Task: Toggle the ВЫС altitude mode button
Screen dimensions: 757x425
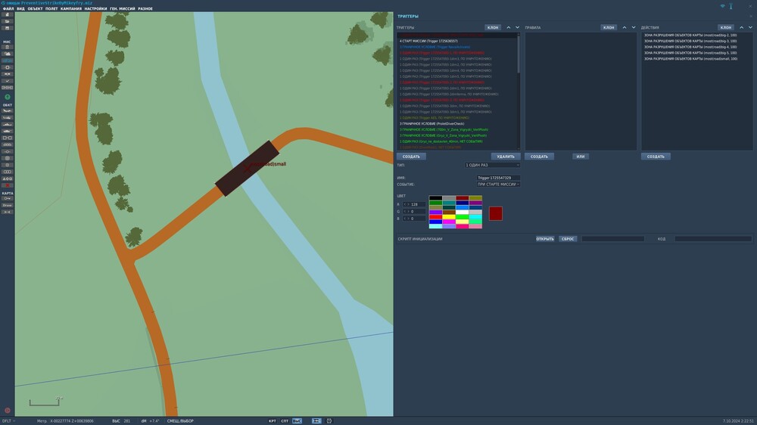Action: click(x=298, y=420)
